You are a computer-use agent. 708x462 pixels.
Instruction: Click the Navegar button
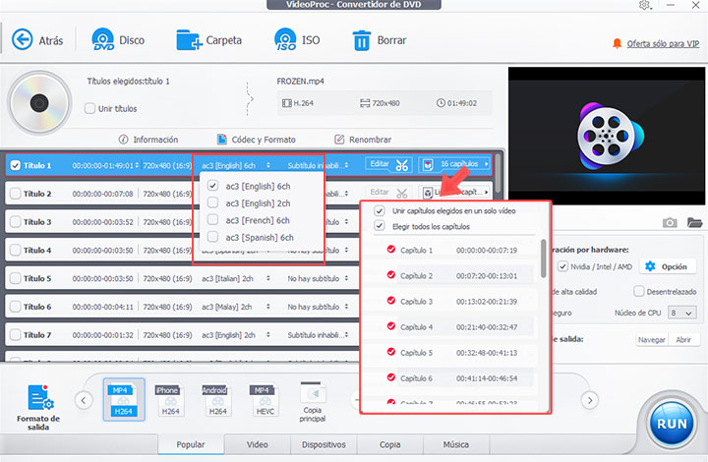pos(652,340)
